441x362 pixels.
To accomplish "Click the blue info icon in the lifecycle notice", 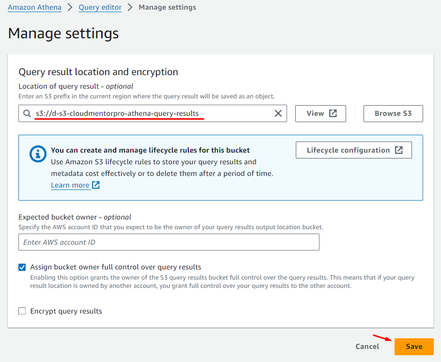I will [x=37, y=154].
